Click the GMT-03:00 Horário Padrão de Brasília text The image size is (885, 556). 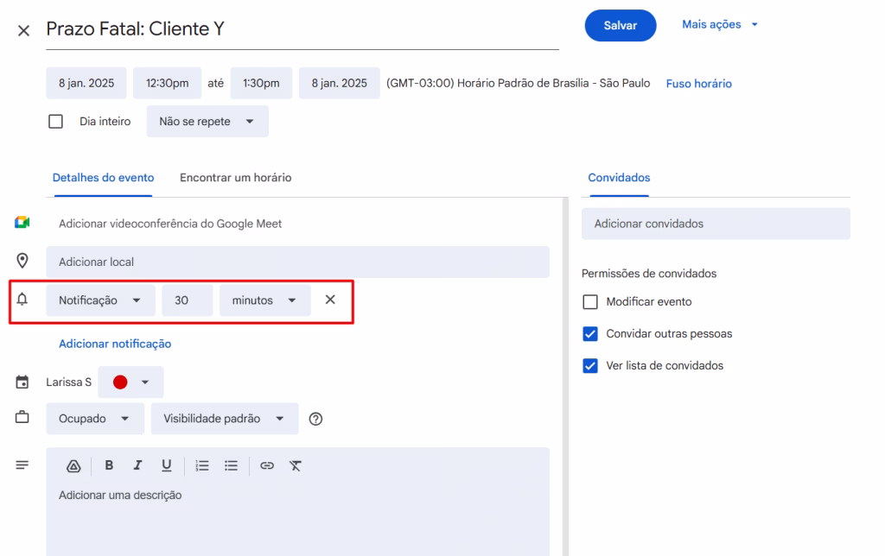[x=519, y=83]
